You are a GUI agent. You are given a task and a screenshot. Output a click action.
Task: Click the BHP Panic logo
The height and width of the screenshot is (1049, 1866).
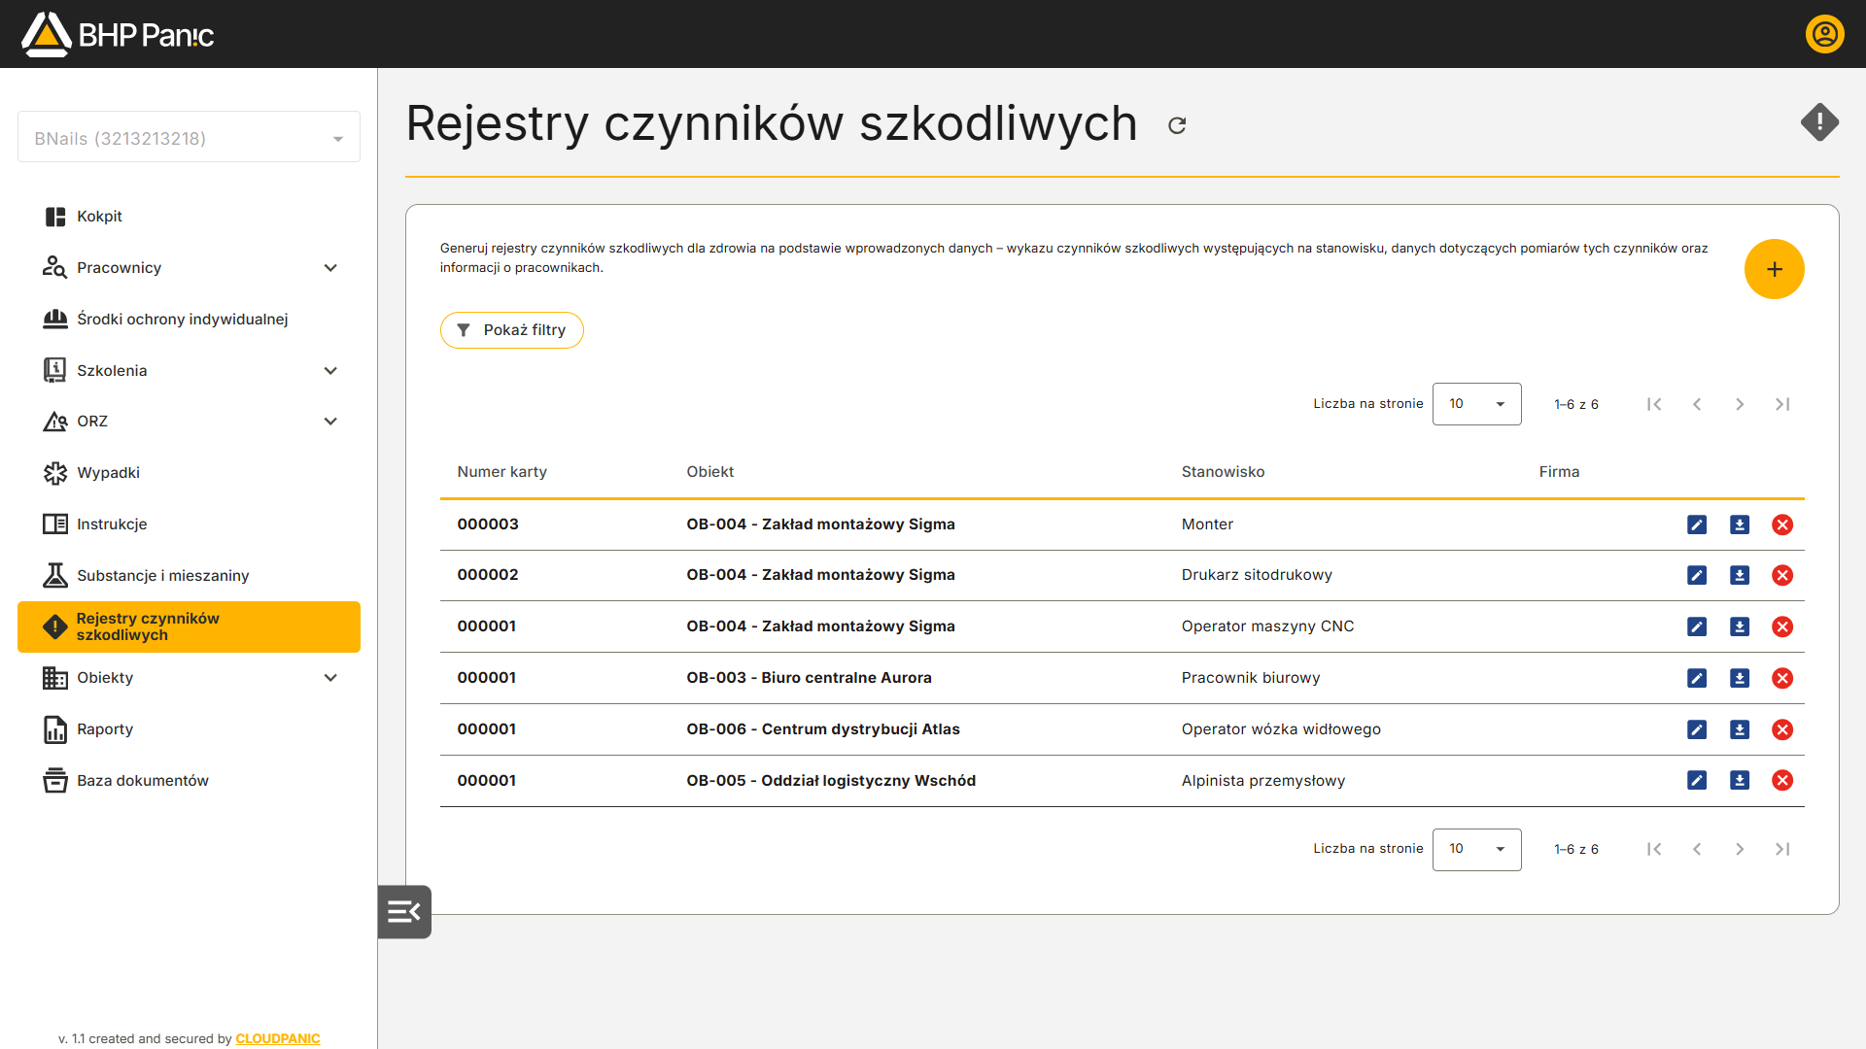[x=118, y=34]
